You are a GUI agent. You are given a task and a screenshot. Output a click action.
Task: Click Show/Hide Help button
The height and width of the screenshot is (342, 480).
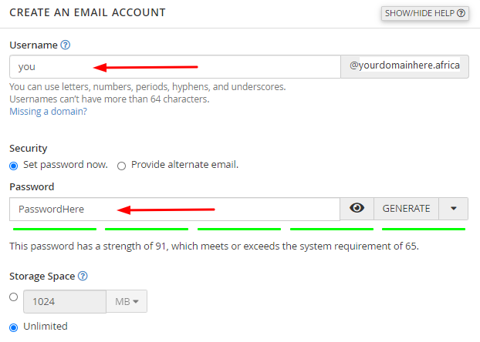point(425,13)
